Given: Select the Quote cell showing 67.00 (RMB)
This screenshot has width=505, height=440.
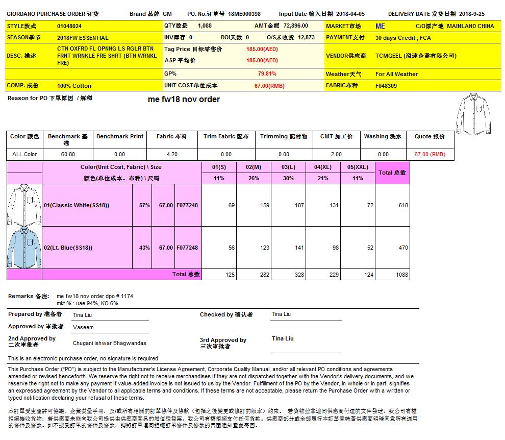Looking at the screenshot, I should tap(430, 154).
